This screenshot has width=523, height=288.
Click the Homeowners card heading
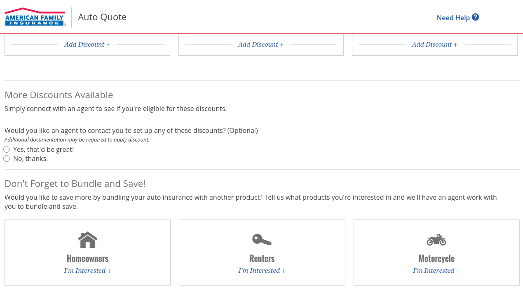tap(87, 259)
